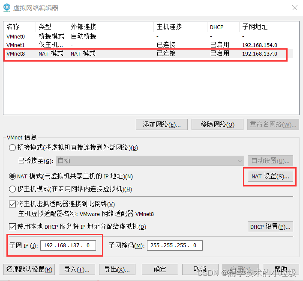
Task: Click 自动桥接 cell in VMnet0 row
Action: [84, 36]
